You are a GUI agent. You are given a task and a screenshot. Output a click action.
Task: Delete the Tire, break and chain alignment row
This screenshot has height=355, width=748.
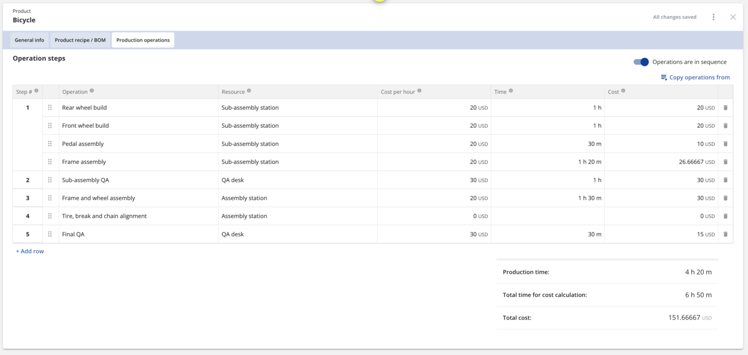pyautogui.click(x=725, y=216)
